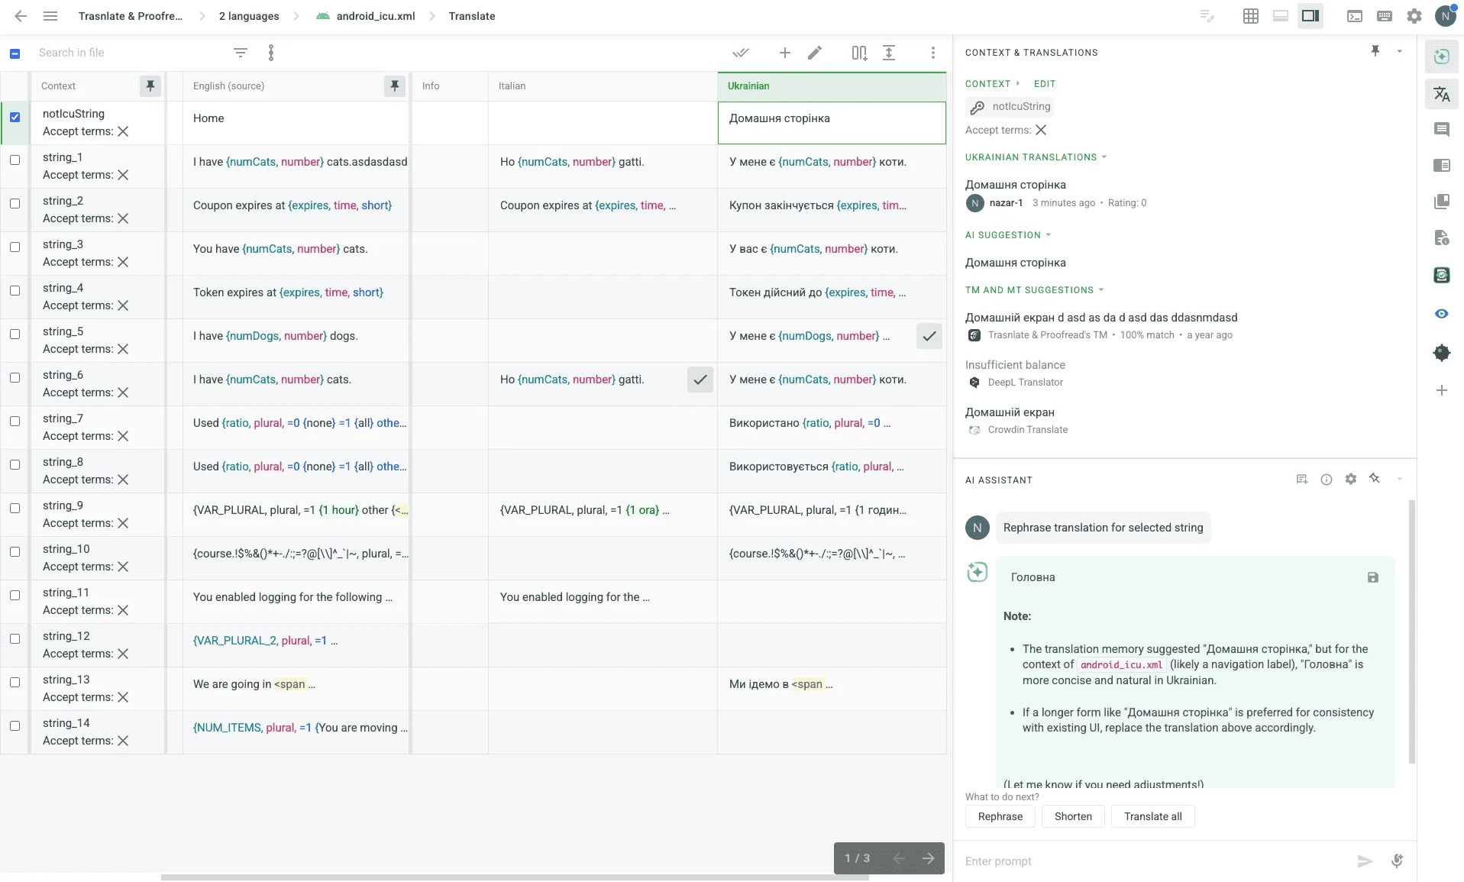Collapse the TM and MT Suggestions section
The height and width of the screenshot is (882, 1464).
click(1102, 290)
